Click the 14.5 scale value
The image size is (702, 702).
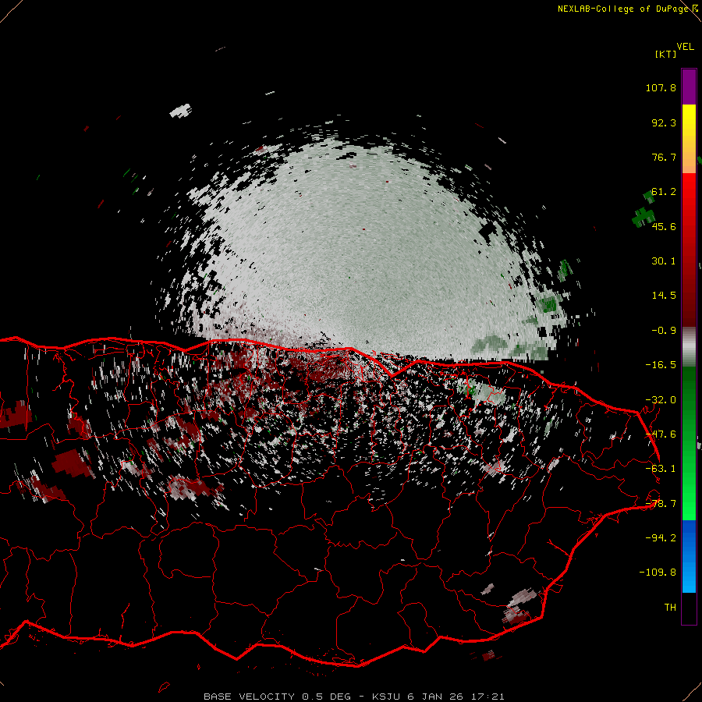(x=664, y=296)
